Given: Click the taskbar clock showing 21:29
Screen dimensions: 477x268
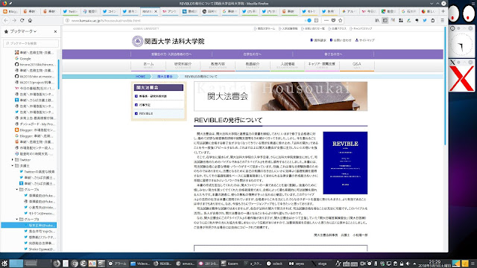Looking at the screenshot, I should (x=435, y=264).
